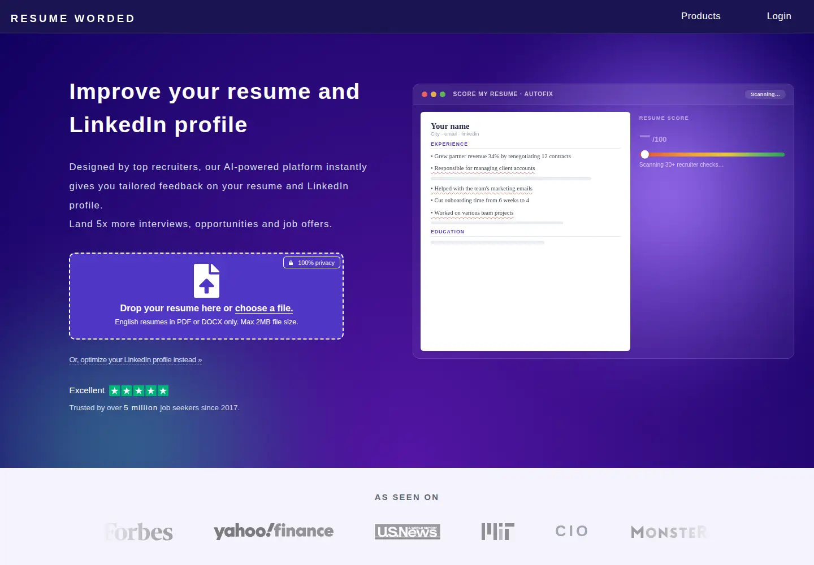This screenshot has height=565, width=814.
Task: Go to the Login page
Action: pos(778,16)
